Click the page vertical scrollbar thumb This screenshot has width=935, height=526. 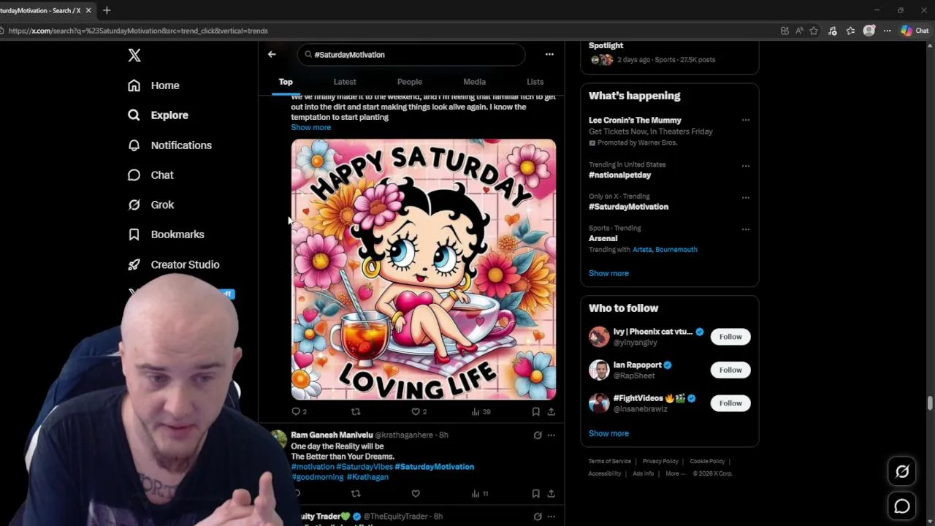(930, 404)
